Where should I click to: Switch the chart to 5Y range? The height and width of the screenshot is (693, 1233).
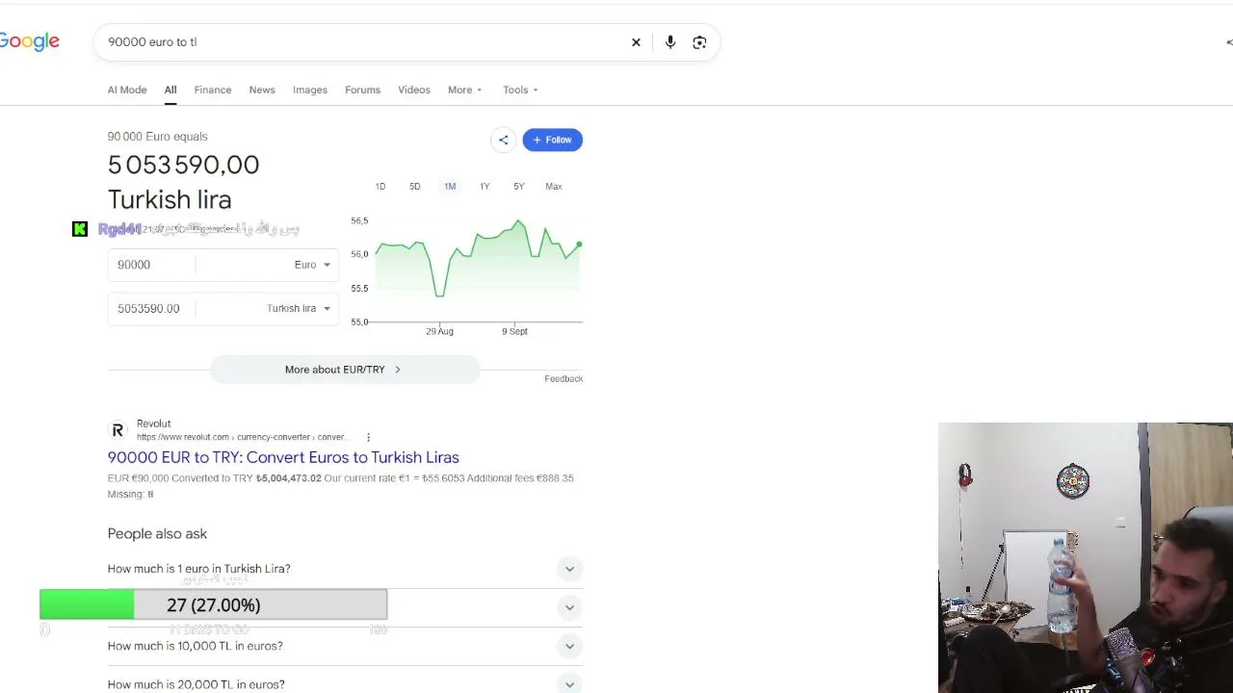coord(519,187)
